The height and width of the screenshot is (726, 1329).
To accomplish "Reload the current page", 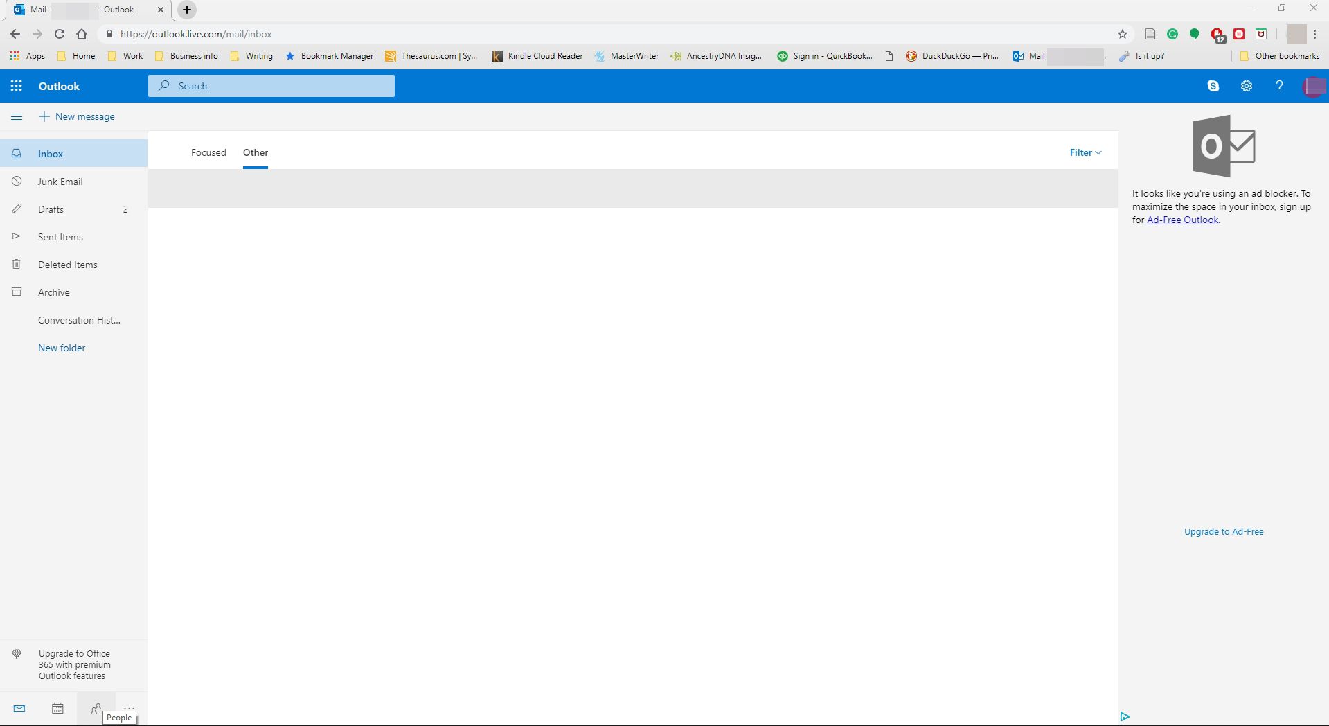I will (x=60, y=34).
